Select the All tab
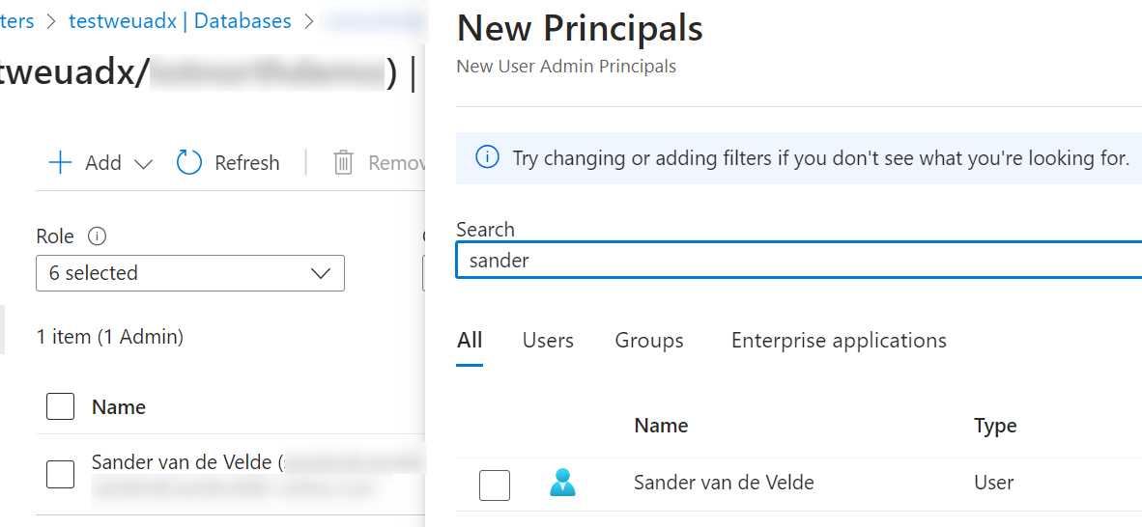Viewport: 1142px width, 527px height. point(470,341)
